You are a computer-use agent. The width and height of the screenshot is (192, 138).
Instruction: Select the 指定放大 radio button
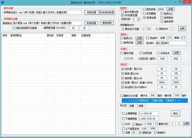point(157,29)
